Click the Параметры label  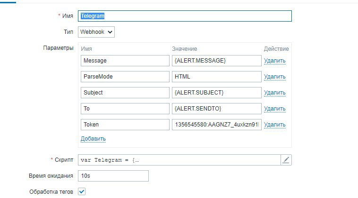point(58,48)
